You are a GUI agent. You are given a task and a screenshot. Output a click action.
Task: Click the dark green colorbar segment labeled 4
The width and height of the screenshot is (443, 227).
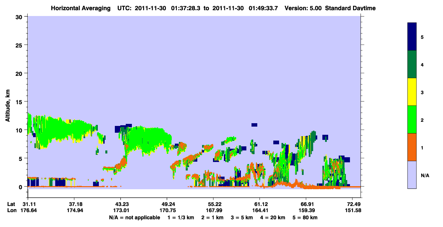pyautogui.click(x=412, y=64)
